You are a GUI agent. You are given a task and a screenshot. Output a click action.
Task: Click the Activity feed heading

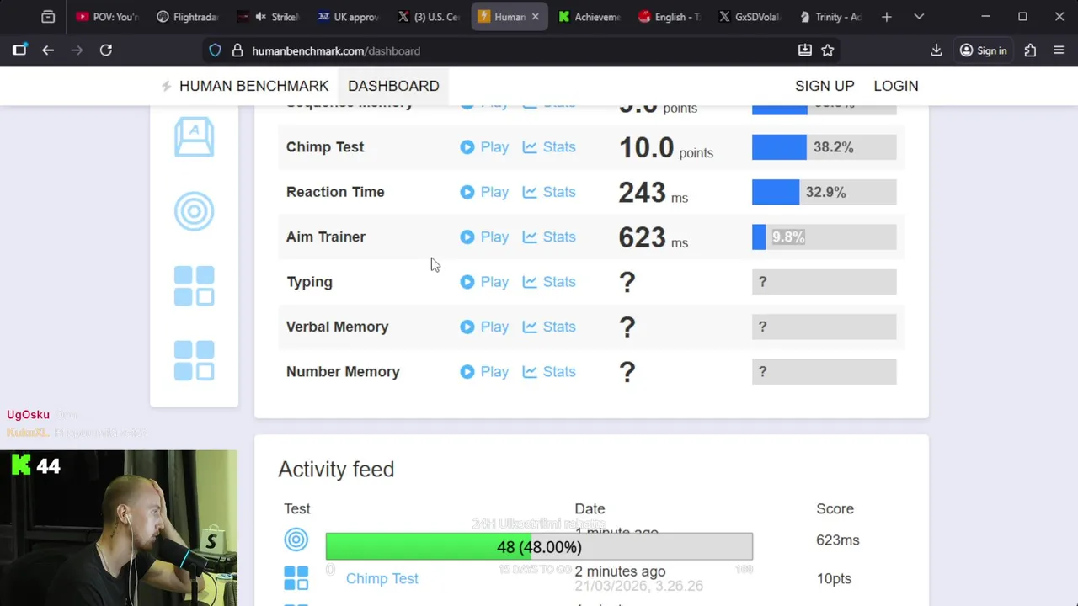[336, 469]
